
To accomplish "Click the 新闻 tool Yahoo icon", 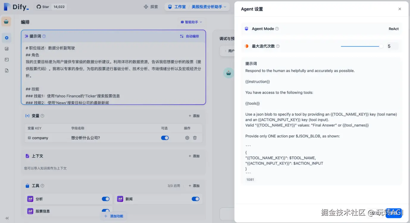I will tap(120, 199).
